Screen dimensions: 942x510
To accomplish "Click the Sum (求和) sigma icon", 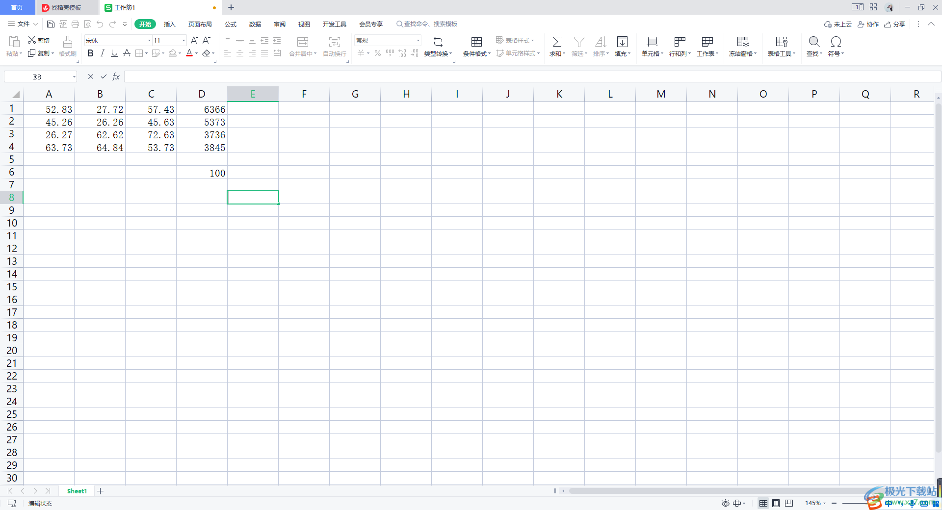I will 557,42.
